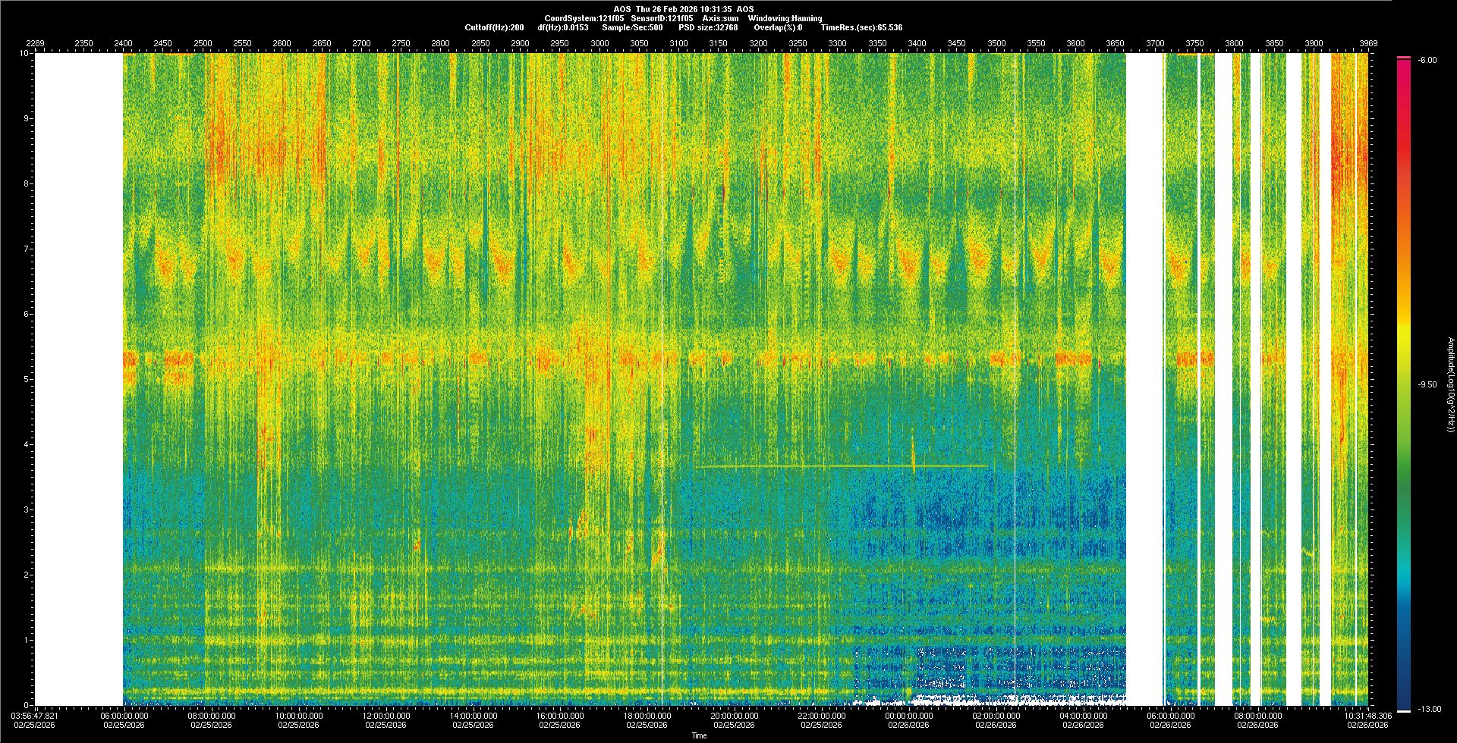Viewport: 1457px width, 743px height.
Task: Click the -6.00 maximum on color scale
Action: [1427, 60]
